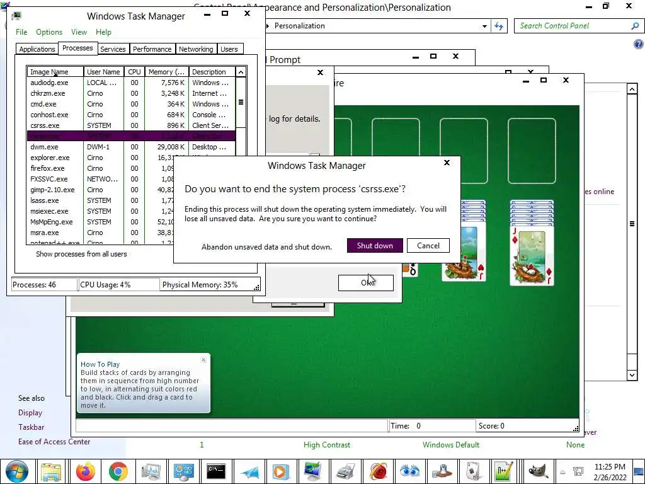Image resolution: width=645 pixels, height=484 pixels.
Task: Toggle Abandon unsaved data and shut down
Action: [266, 247]
